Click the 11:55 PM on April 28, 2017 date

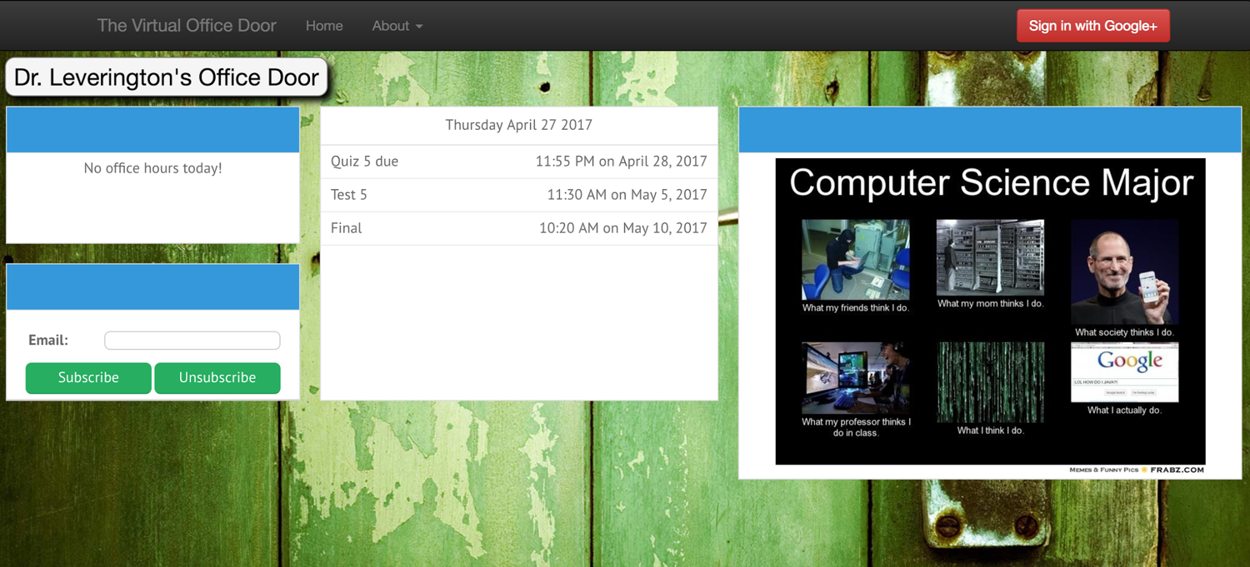point(621,162)
